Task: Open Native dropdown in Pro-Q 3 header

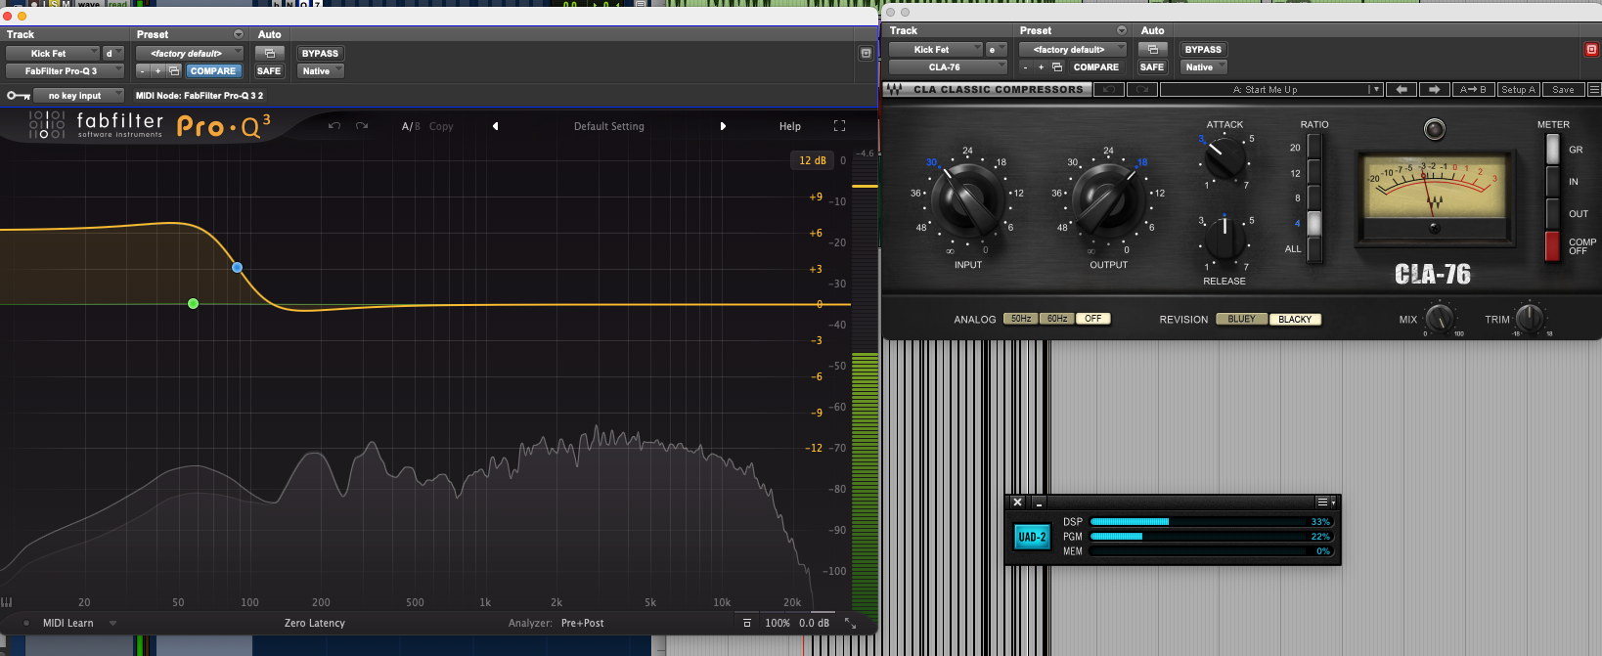Action: pyautogui.click(x=321, y=71)
